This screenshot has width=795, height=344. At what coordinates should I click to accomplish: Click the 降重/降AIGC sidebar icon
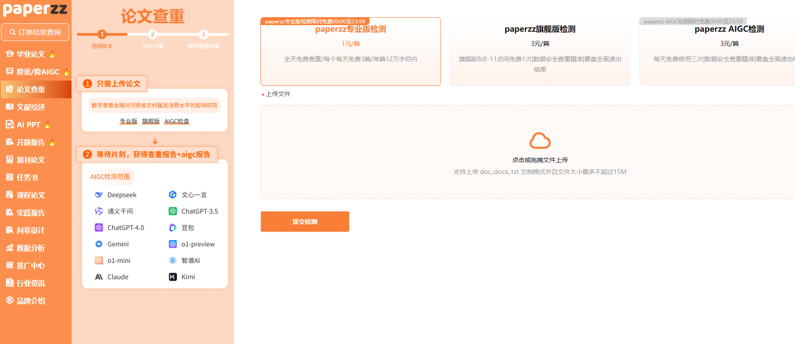click(x=10, y=71)
